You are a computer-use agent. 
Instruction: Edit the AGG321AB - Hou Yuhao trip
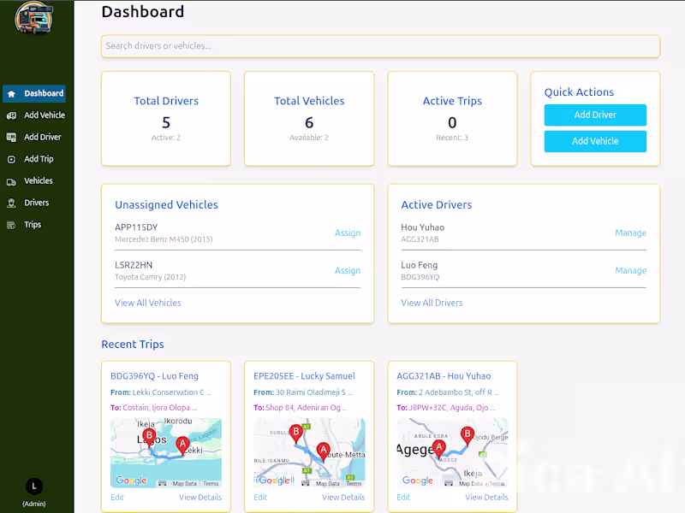[x=403, y=498]
